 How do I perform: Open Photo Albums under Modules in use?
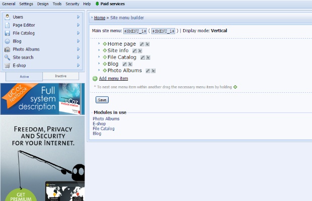pos(106,119)
